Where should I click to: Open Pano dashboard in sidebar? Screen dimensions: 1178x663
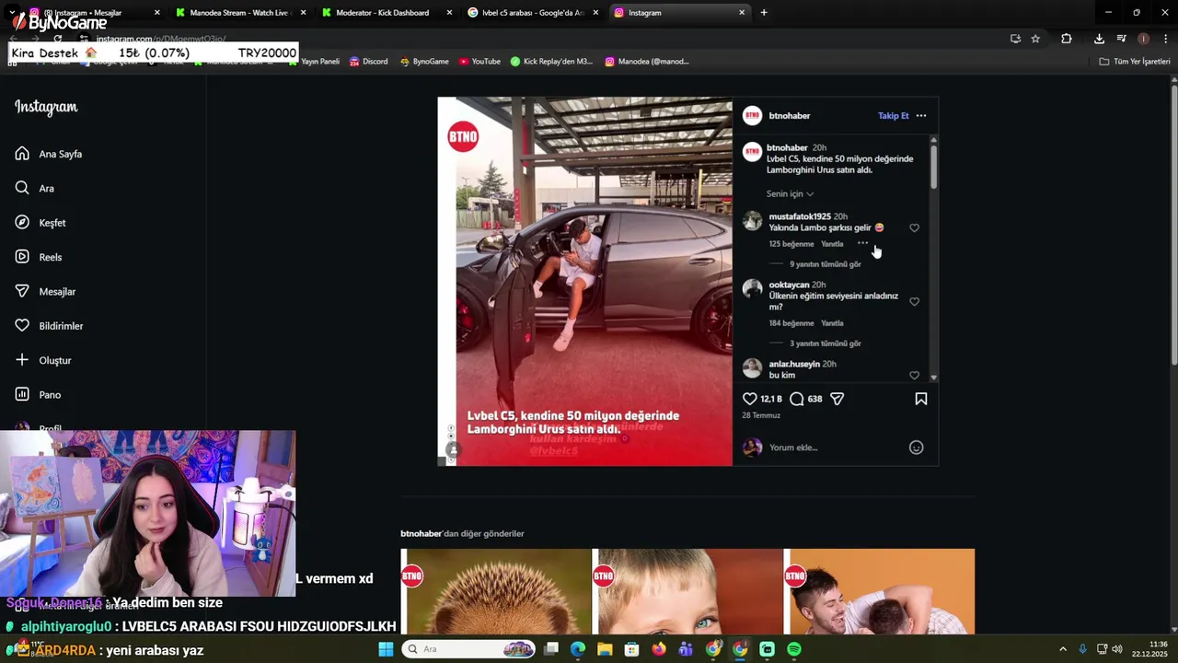coord(38,394)
